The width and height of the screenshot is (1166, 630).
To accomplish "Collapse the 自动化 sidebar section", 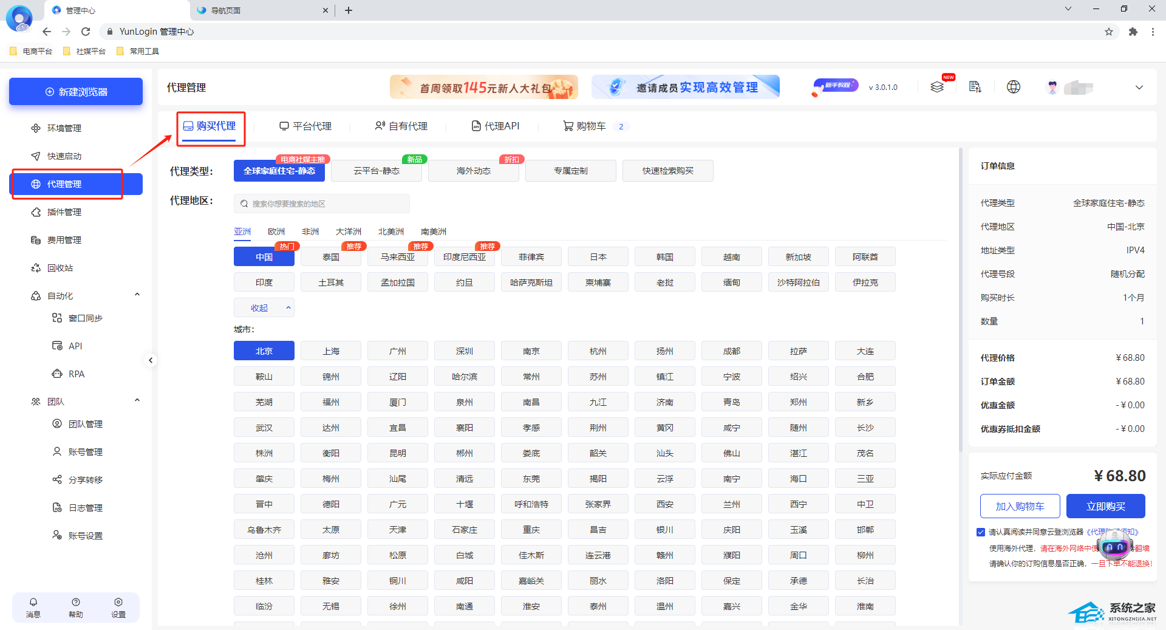I will (137, 295).
